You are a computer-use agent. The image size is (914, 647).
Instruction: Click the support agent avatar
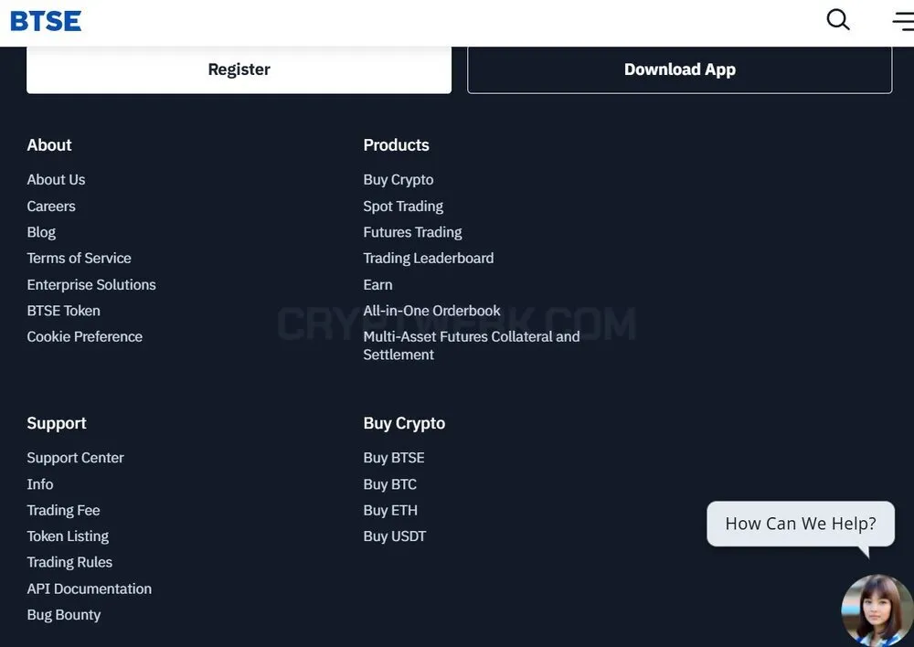tap(877, 610)
